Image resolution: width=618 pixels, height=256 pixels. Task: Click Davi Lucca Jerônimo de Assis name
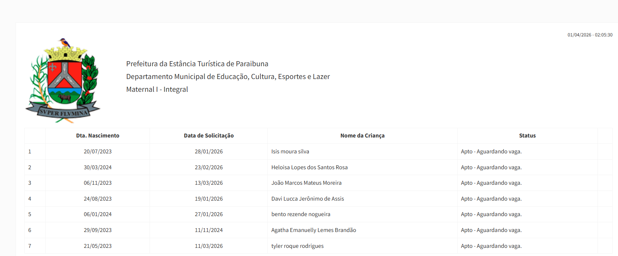307,199
